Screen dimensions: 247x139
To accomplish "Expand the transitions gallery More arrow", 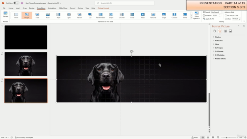I will 191,18.
